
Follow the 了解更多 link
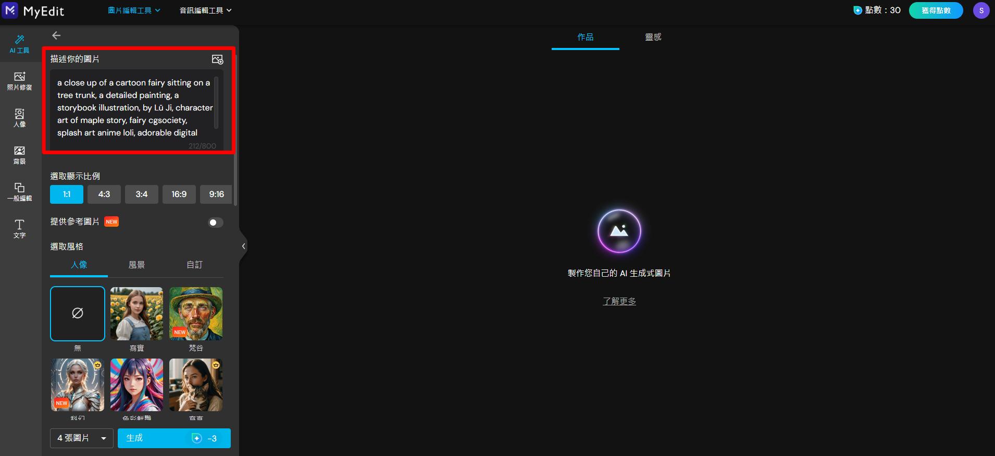[619, 301]
